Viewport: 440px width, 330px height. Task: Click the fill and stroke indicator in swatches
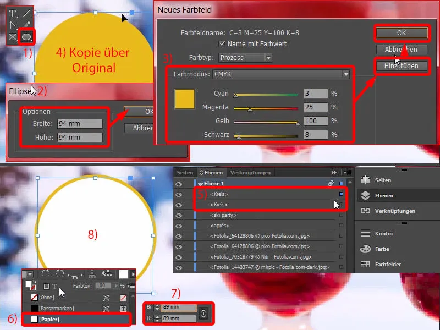[x=30, y=285]
